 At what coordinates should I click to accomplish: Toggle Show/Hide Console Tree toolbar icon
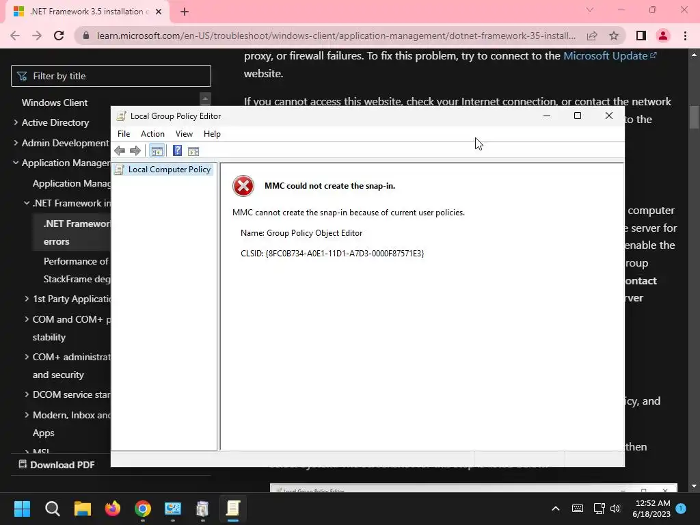[x=157, y=151]
